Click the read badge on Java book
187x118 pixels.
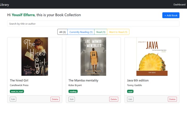[x=130, y=91]
